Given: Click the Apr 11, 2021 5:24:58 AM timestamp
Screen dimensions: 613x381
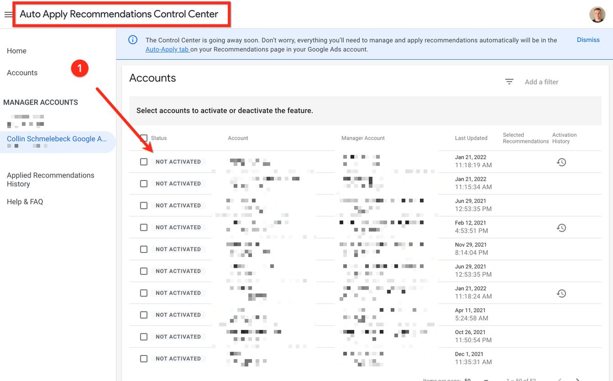Looking at the screenshot, I should coord(471,314).
